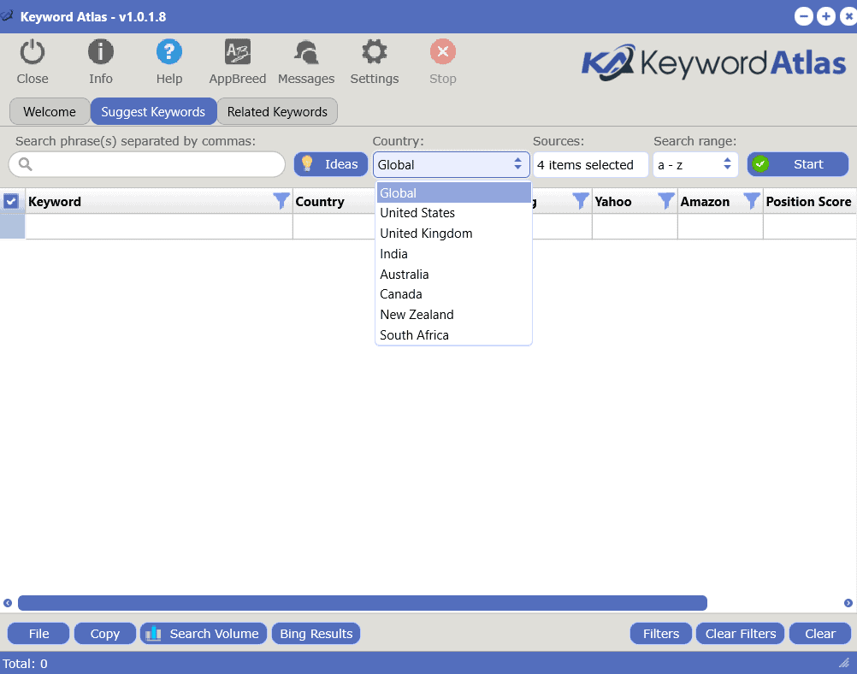Image resolution: width=857 pixels, height=674 pixels.
Task: Click the Amazon column filter icon
Action: pyautogui.click(x=751, y=202)
